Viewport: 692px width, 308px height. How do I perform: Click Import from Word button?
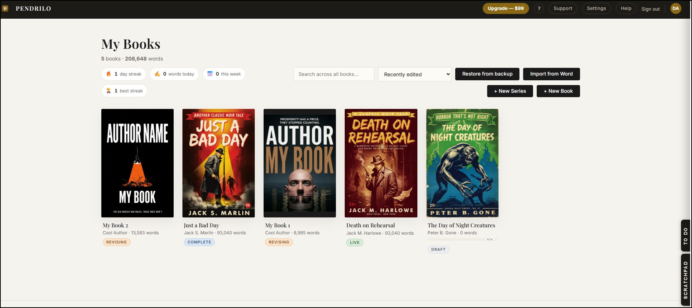[x=551, y=74]
